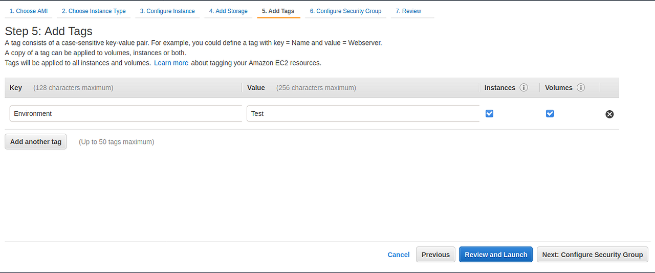Jump to the 4. Add Storage step
This screenshot has height=273, width=655.
pyautogui.click(x=228, y=11)
